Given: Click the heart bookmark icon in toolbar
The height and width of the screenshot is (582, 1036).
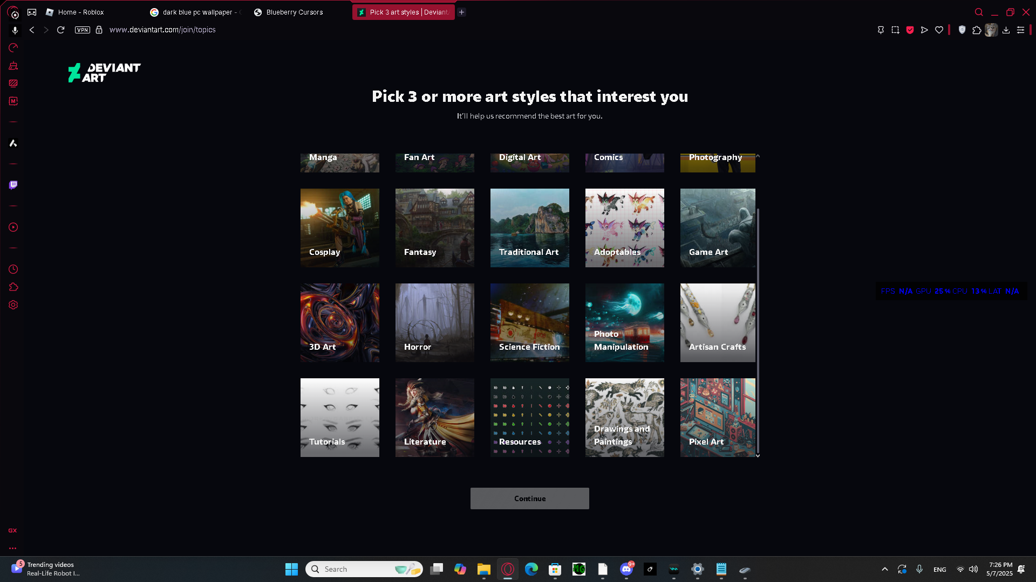Looking at the screenshot, I should click(x=939, y=30).
